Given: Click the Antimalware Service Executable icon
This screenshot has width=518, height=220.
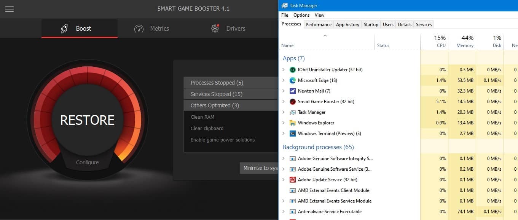Looking at the screenshot, I should tap(293, 212).
